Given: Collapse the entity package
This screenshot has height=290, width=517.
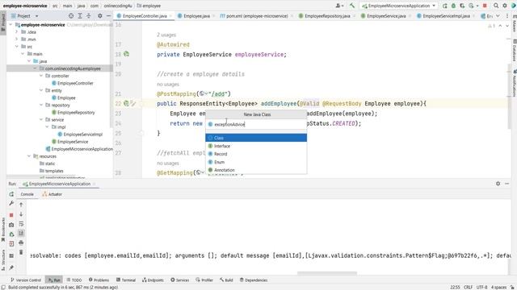Looking at the screenshot, I should [41, 90].
